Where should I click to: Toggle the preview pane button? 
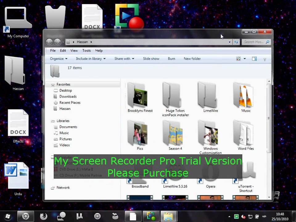(254, 59)
